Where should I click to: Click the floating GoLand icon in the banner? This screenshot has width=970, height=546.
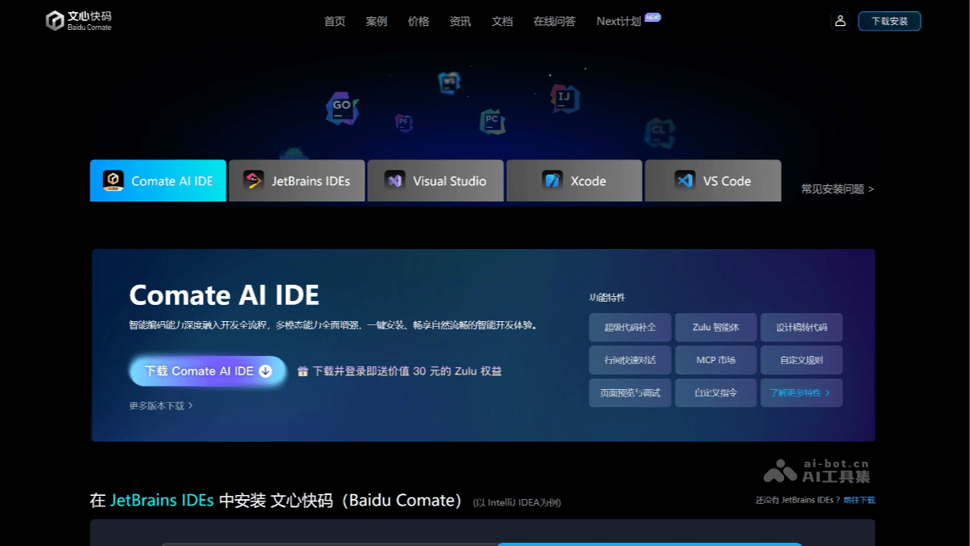point(341,106)
